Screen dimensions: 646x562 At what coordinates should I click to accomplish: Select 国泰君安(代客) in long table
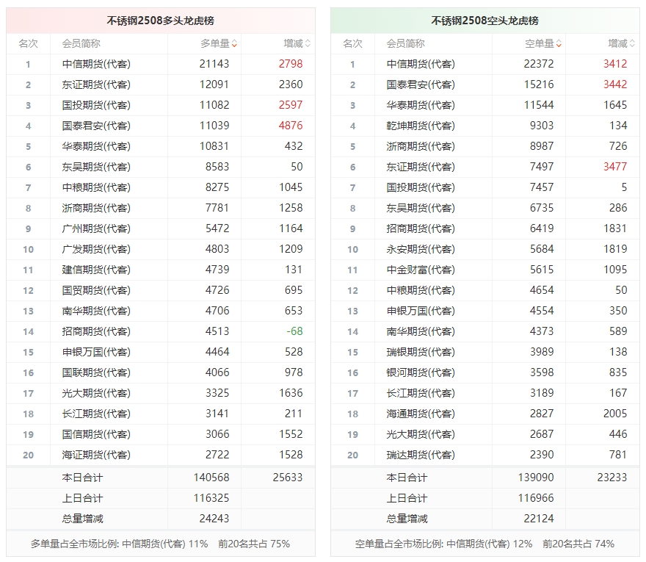tap(96, 126)
